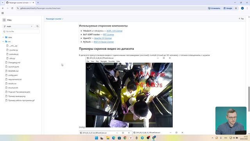Focus the Go to file field
Viewport: 250px width, 141px height.
click(21, 31)
